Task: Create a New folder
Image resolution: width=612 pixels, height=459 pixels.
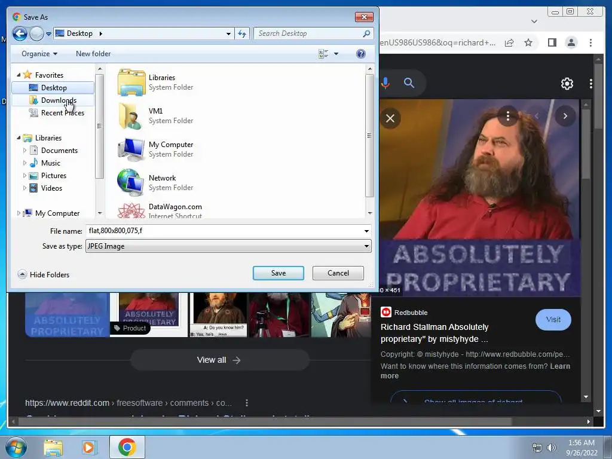Action: click(93, 53)
